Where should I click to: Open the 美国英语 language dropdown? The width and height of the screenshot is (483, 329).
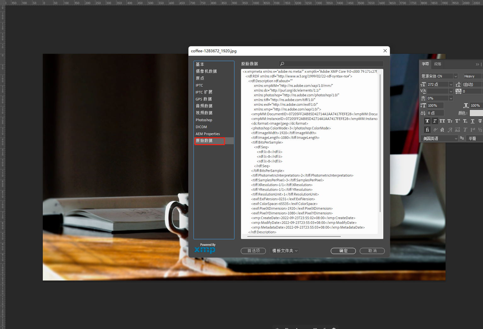(439, 139)
